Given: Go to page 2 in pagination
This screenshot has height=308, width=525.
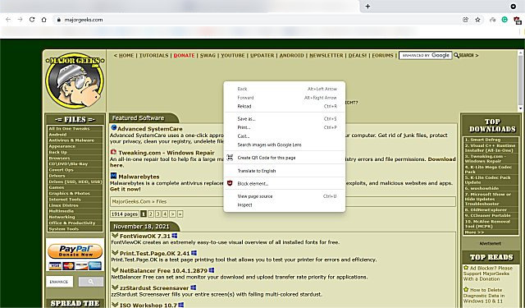Looking at the screenshot, I should point(151,214).
